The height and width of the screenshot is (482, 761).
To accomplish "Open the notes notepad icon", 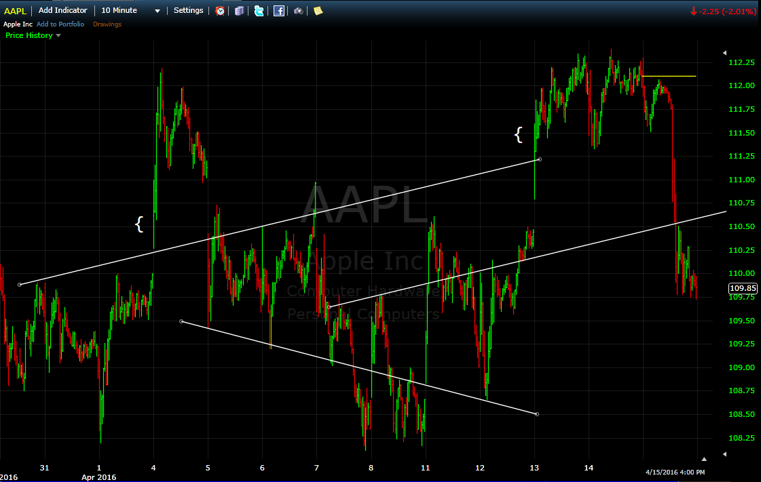I will 316,10.
